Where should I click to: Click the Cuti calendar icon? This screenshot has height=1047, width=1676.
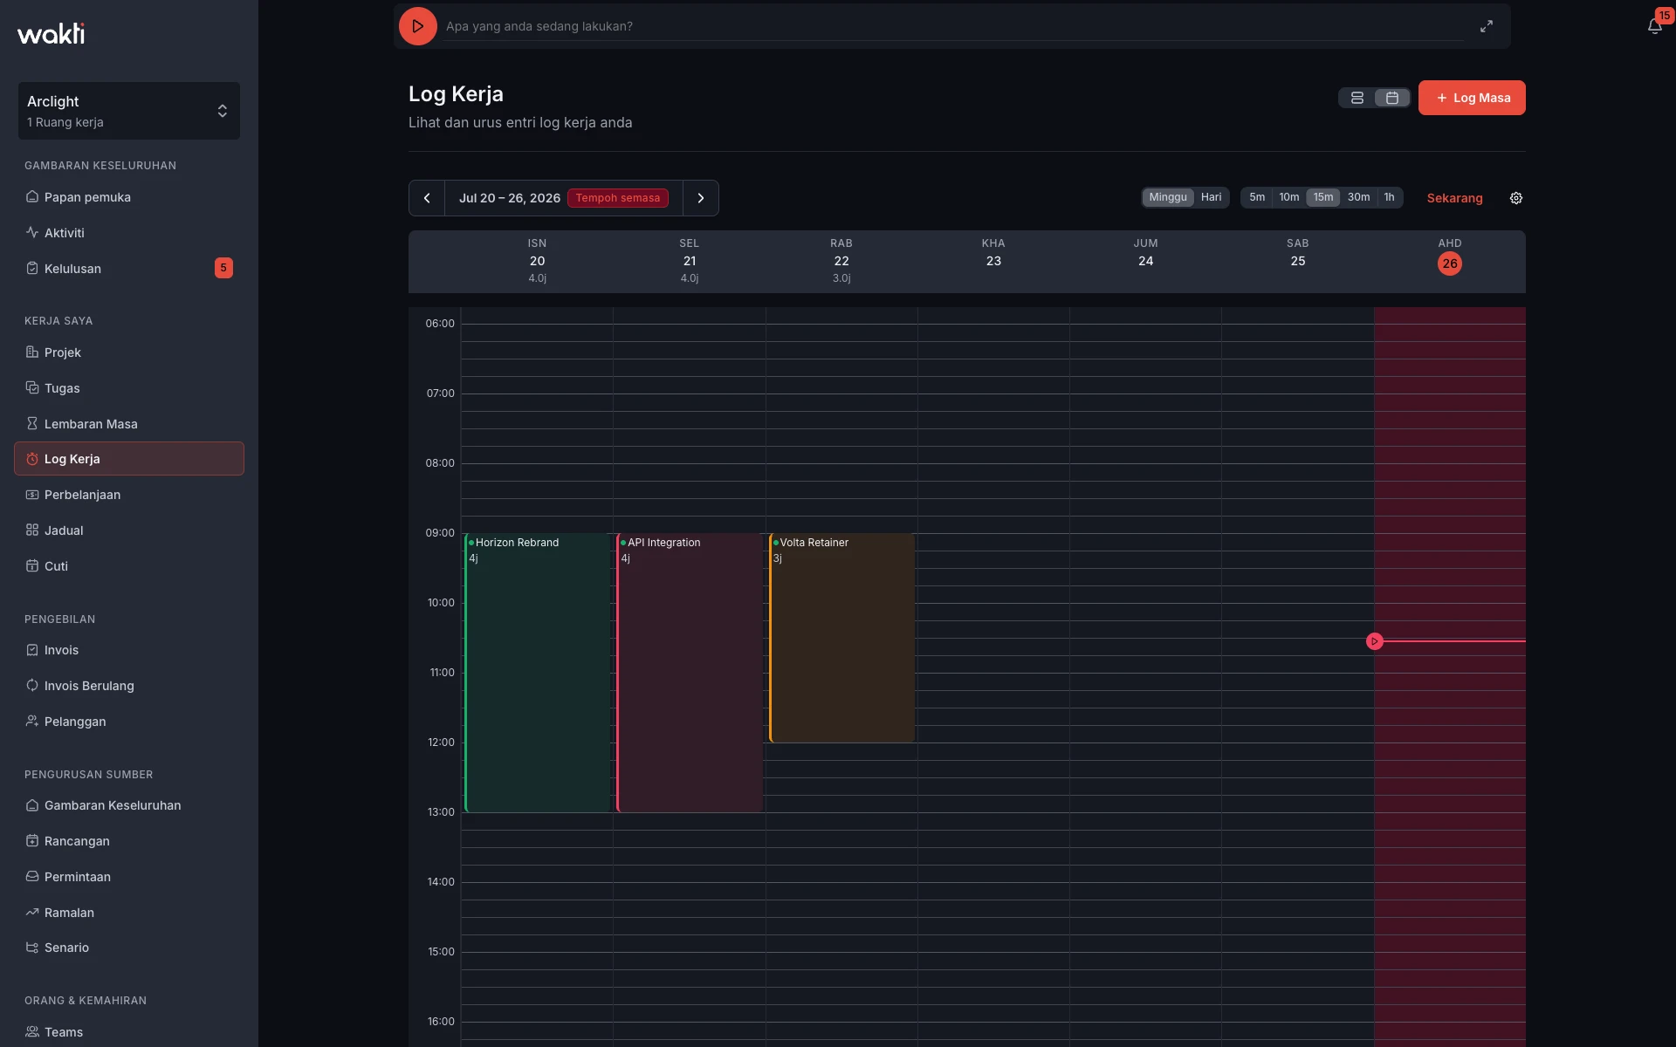coord(32,566)
